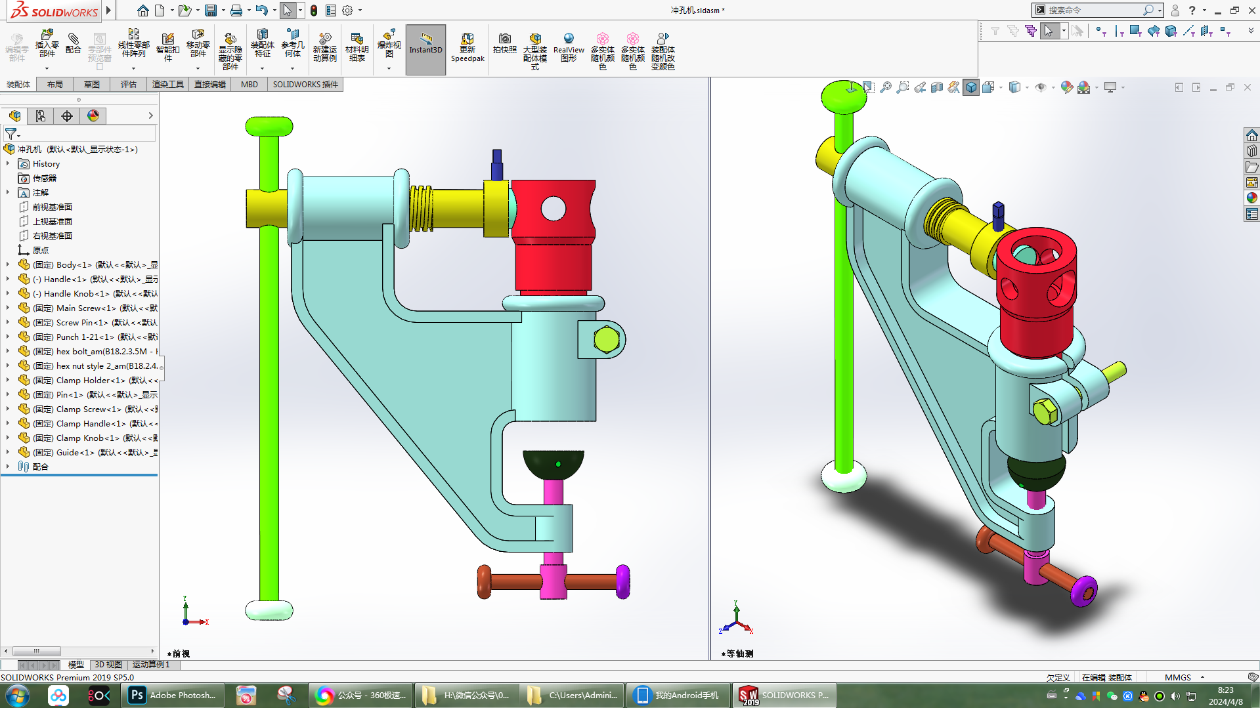Screen dimensions: 1260x708
Task: Expand the 配合 (Mates) folder
Action: [x=8, y=467]
